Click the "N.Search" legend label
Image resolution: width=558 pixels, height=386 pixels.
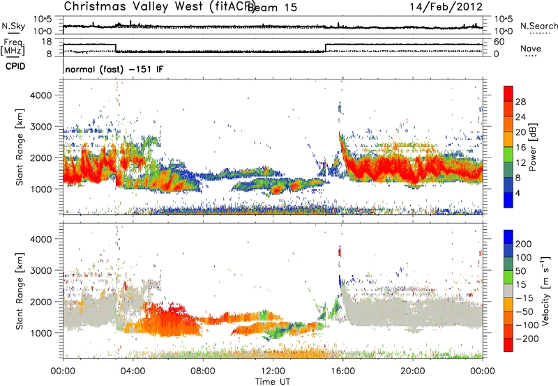point(538,26)
